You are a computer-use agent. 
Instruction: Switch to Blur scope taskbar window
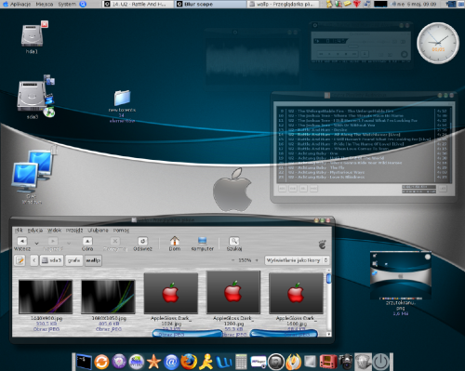[x=210, y=4]
